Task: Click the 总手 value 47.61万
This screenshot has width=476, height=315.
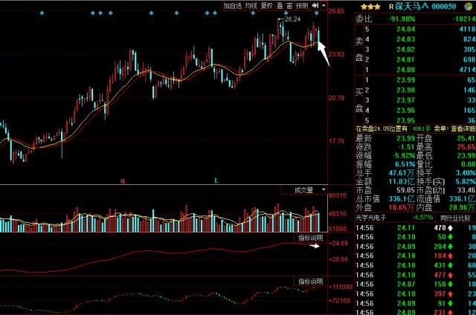Action: coord(402,173)
